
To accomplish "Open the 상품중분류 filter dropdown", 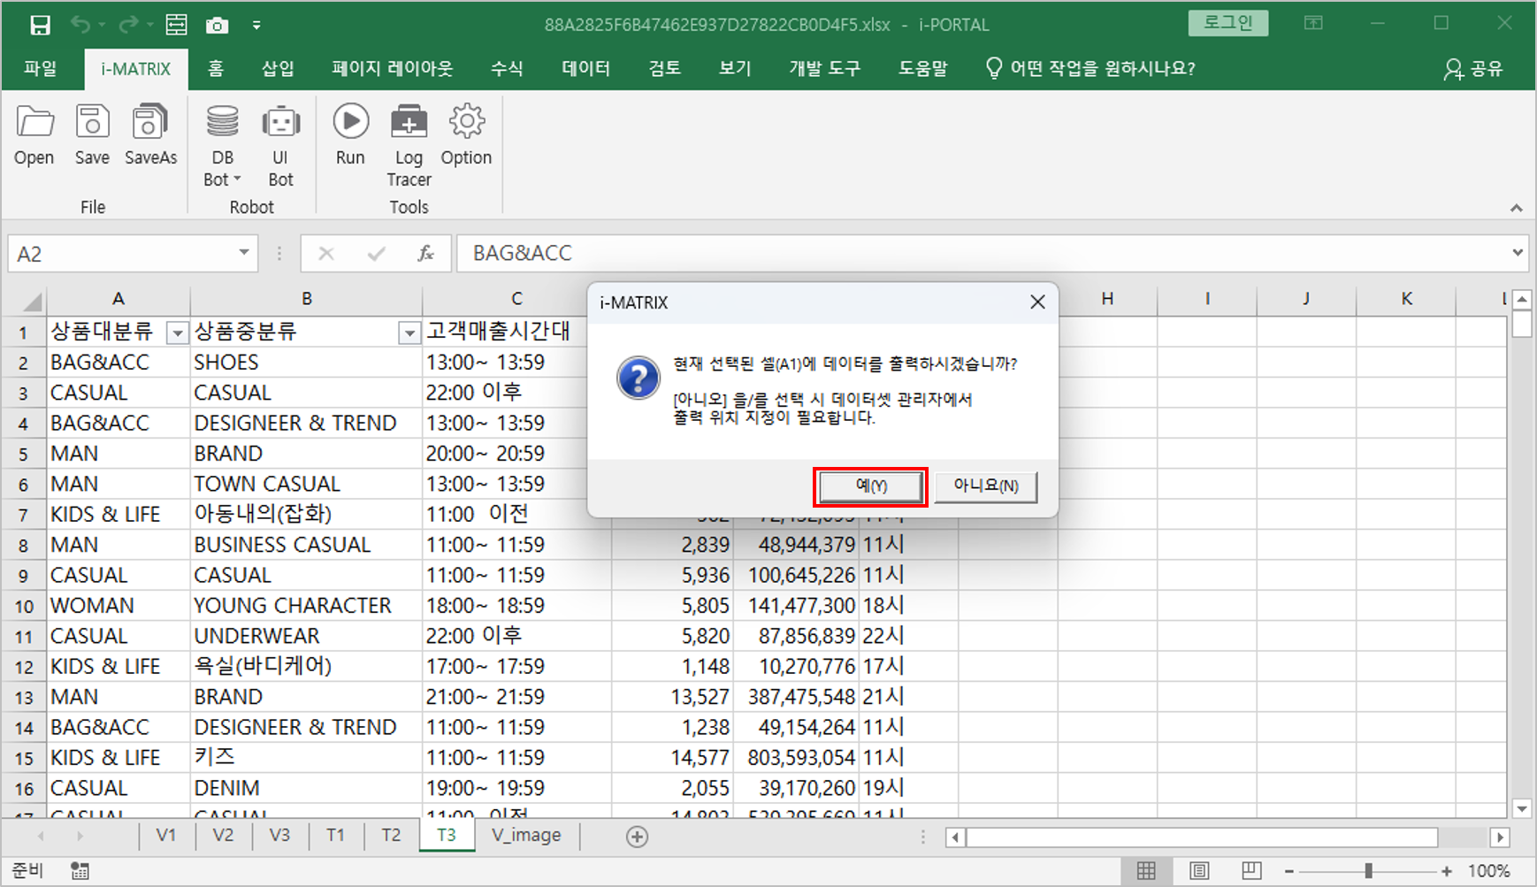I will coord(409,333).
